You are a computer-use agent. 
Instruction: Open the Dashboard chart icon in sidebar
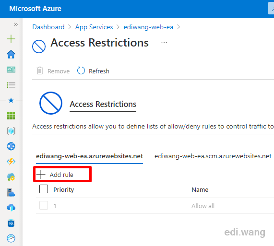tap(11, 70)
